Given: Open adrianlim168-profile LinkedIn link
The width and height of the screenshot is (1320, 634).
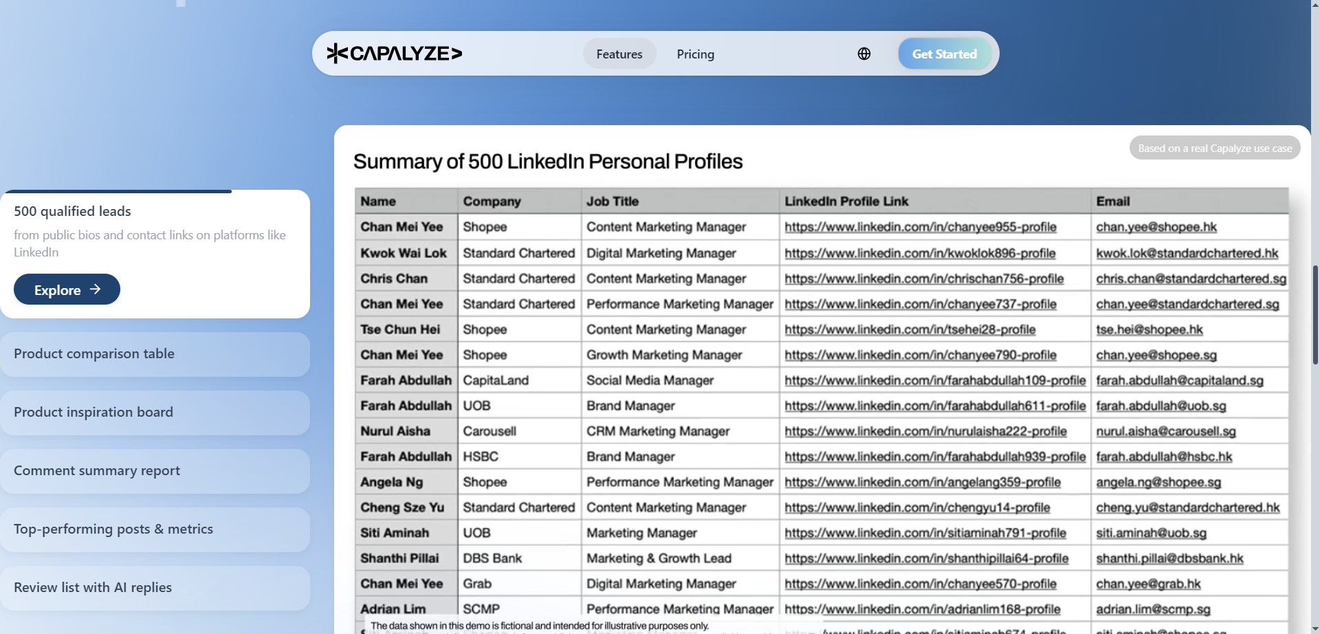Looking at the screenshot, I should click(923, 609).
